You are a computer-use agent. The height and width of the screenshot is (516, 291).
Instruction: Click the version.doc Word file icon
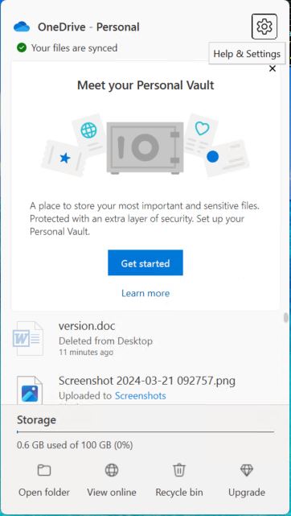(28, 339)
